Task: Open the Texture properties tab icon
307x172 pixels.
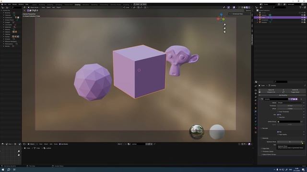Action: 256,132
